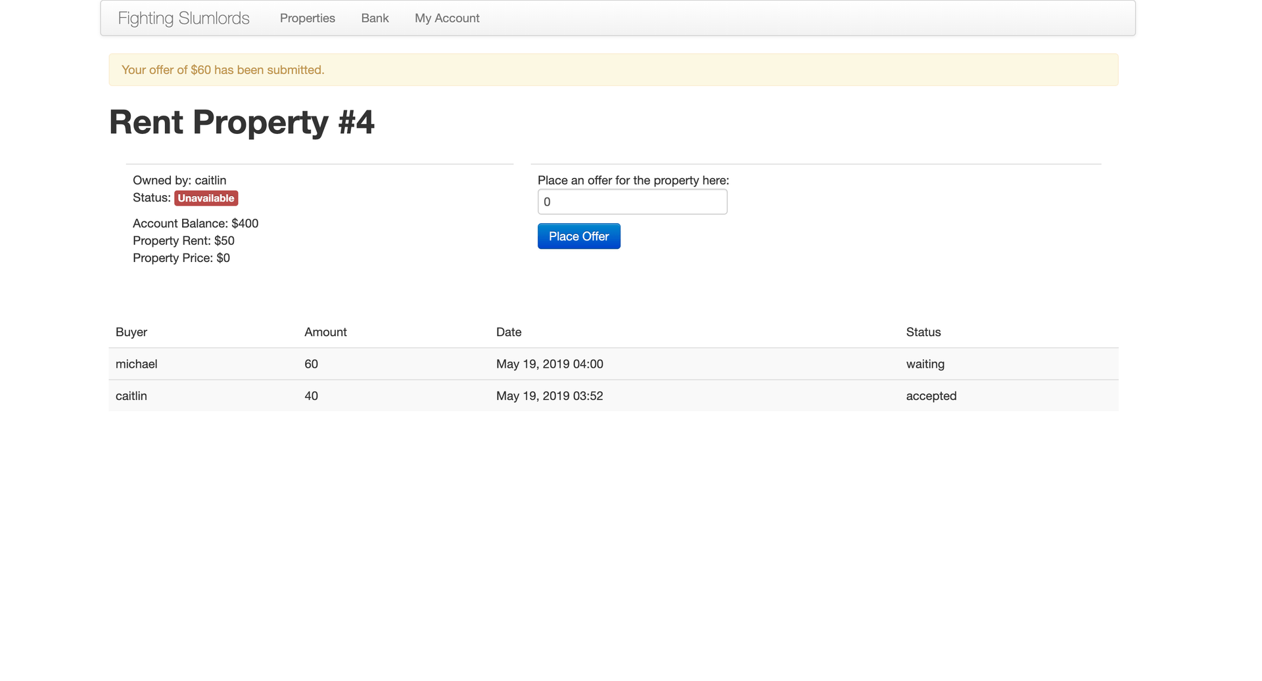Click the offer submission confirmation message
The width and height of the screenshot is (1262, 681).
click(x=222, y=70)
